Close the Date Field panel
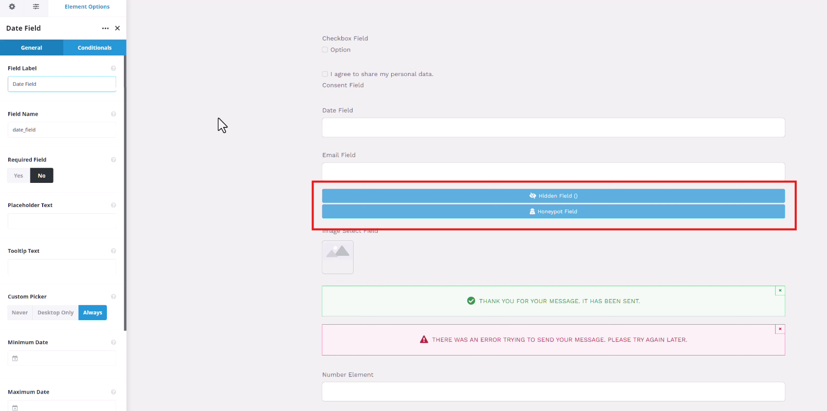 (118, 28)
